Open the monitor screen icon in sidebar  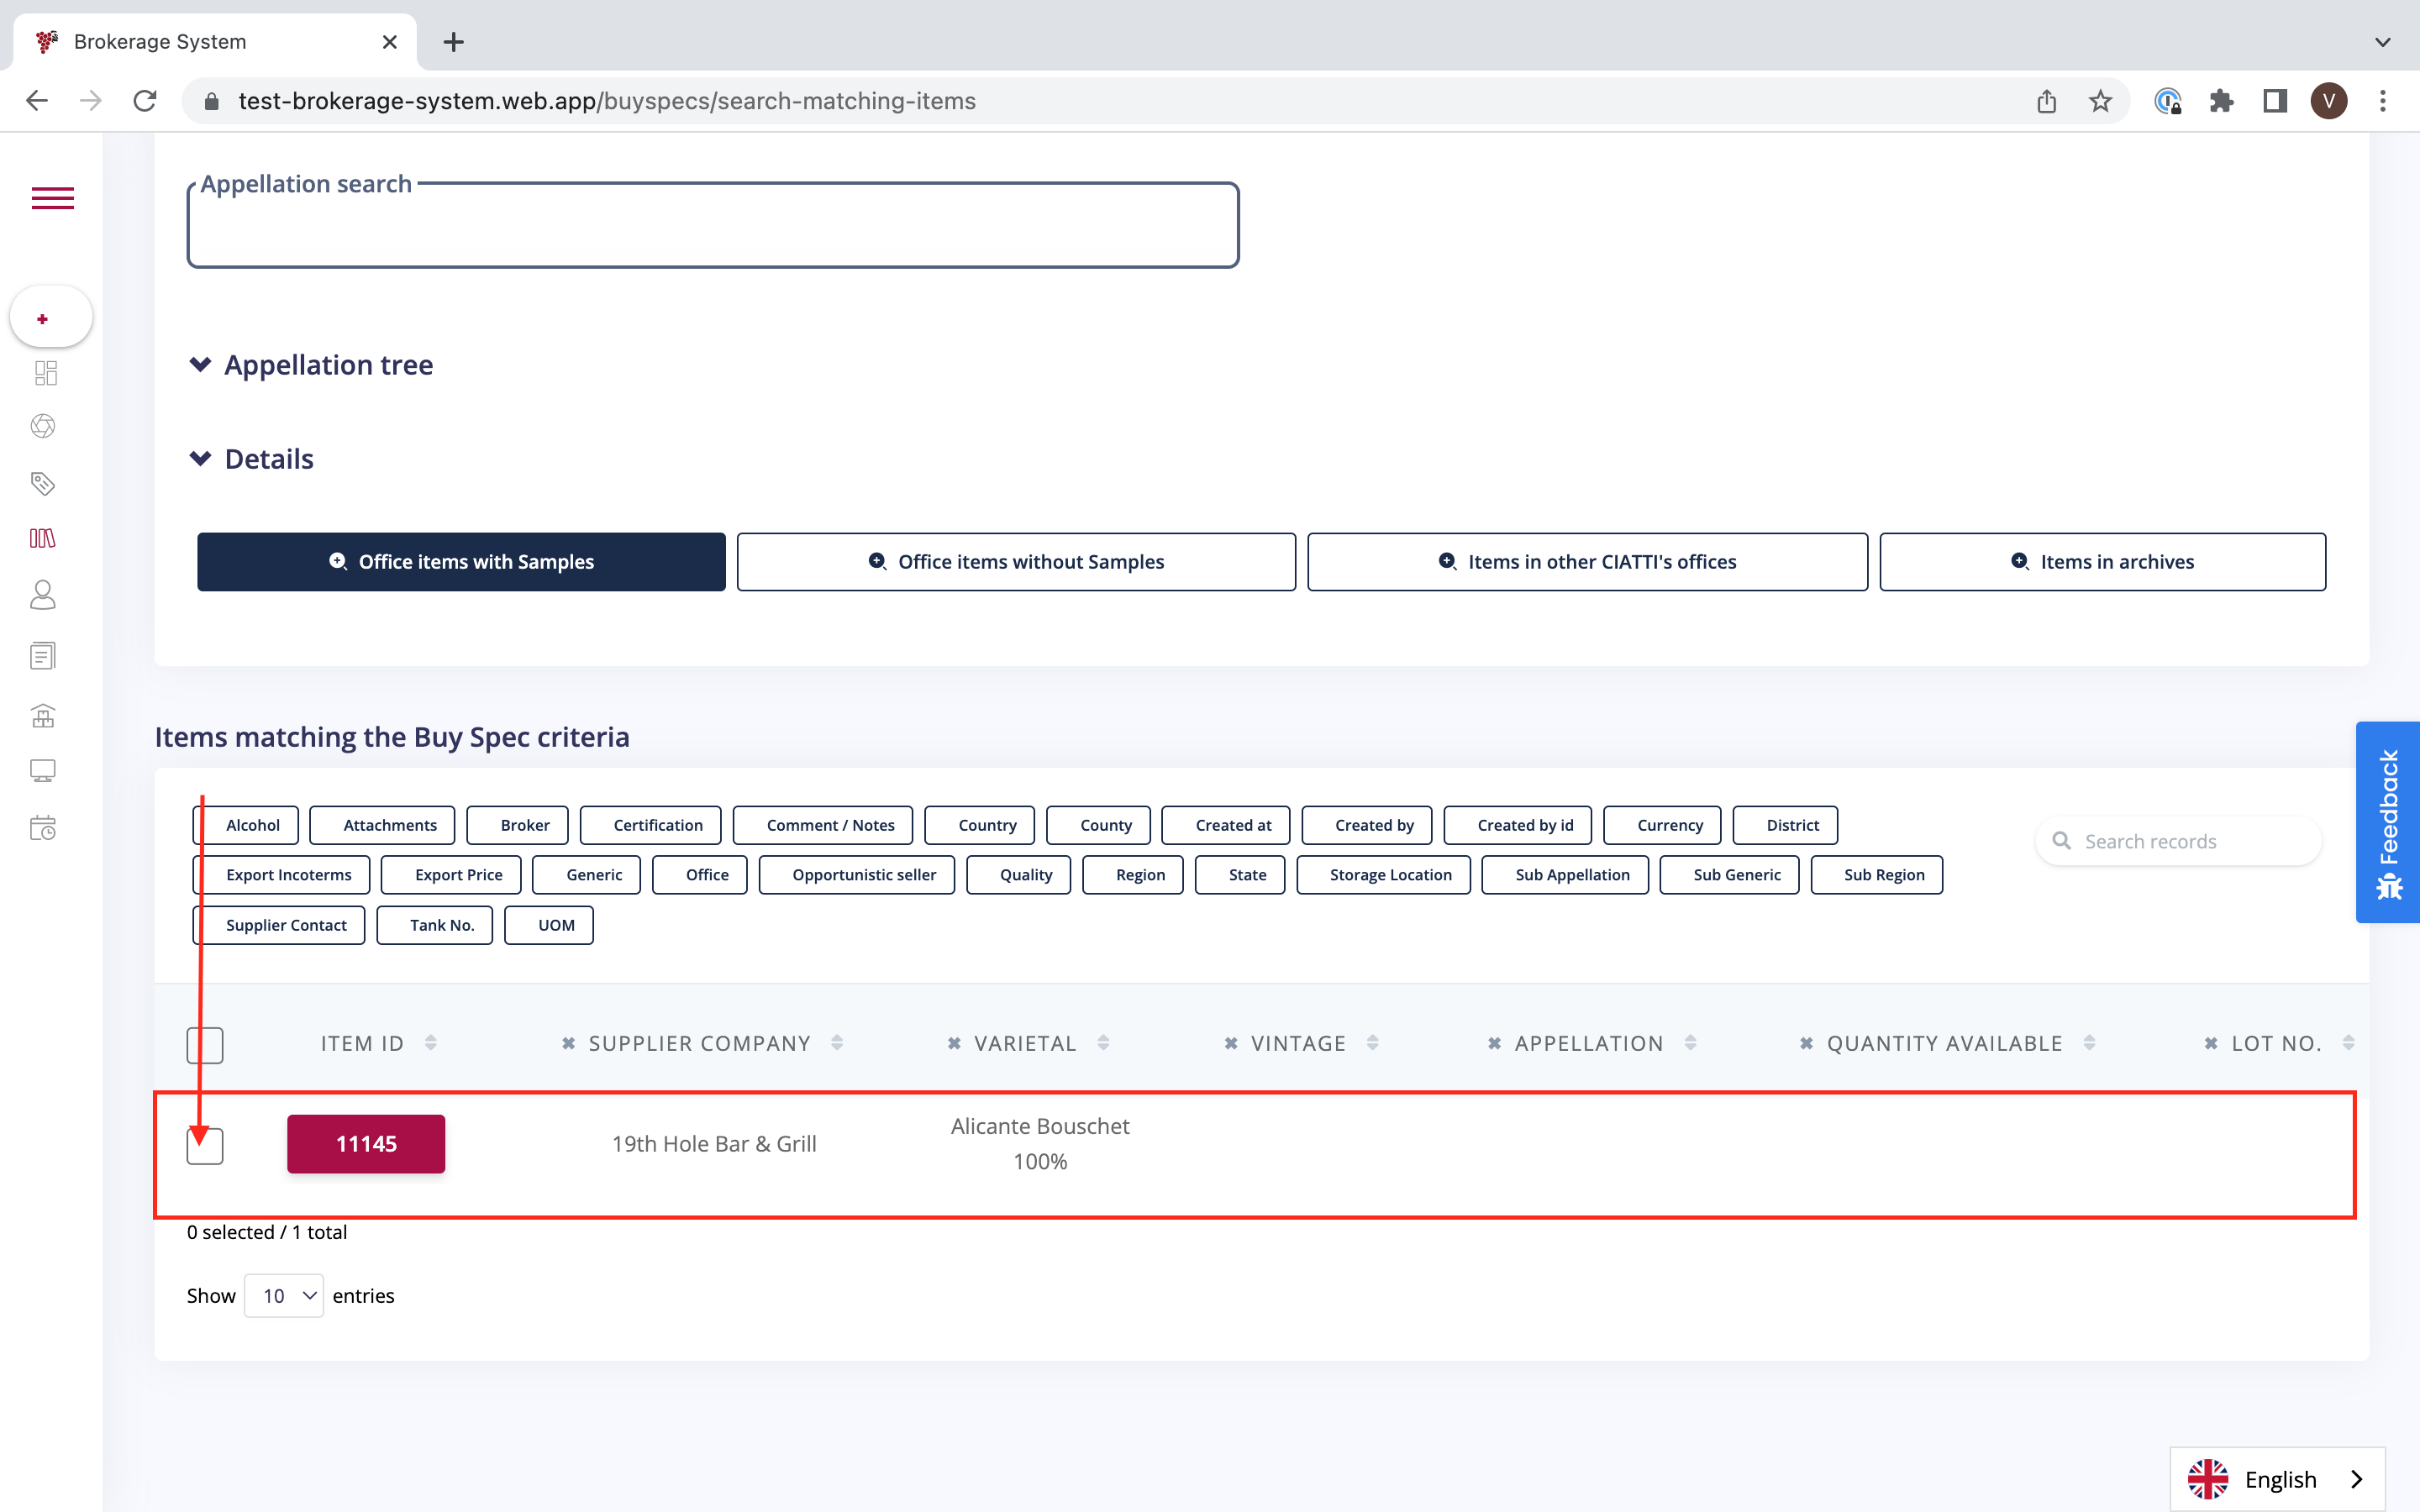click(x=43, y=770)
